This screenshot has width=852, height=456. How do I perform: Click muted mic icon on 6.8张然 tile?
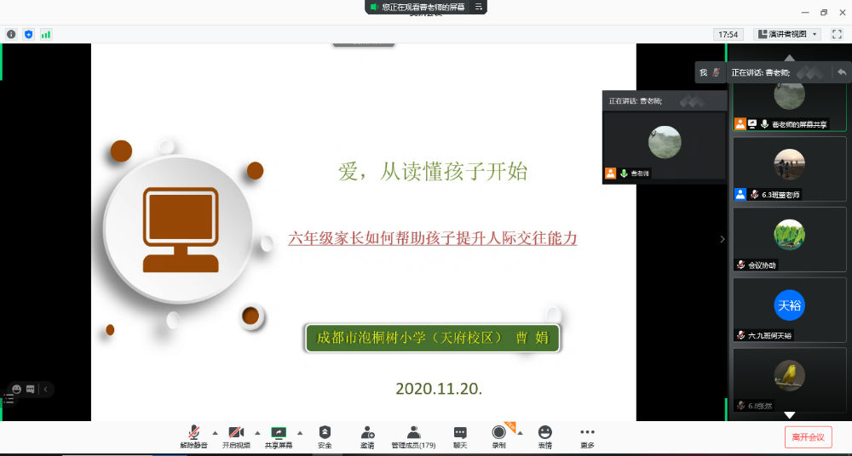[740, 406]
